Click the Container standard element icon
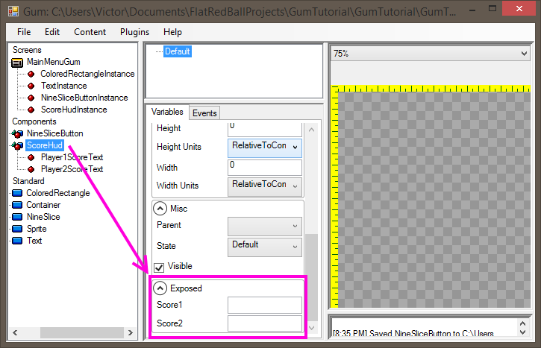This screenshot has height=348, width=541. (x=18, y=205)
